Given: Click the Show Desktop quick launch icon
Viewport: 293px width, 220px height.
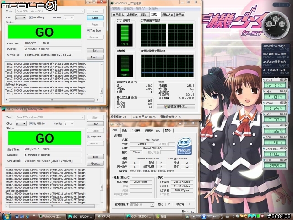Looking at the screenshot, I should [17, 217].
